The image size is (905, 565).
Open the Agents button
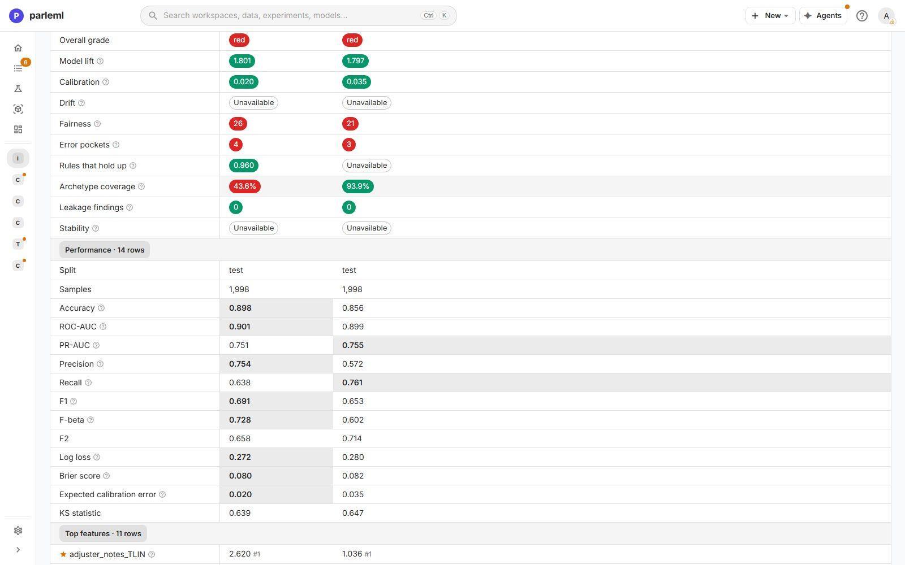tap(823, 16)
